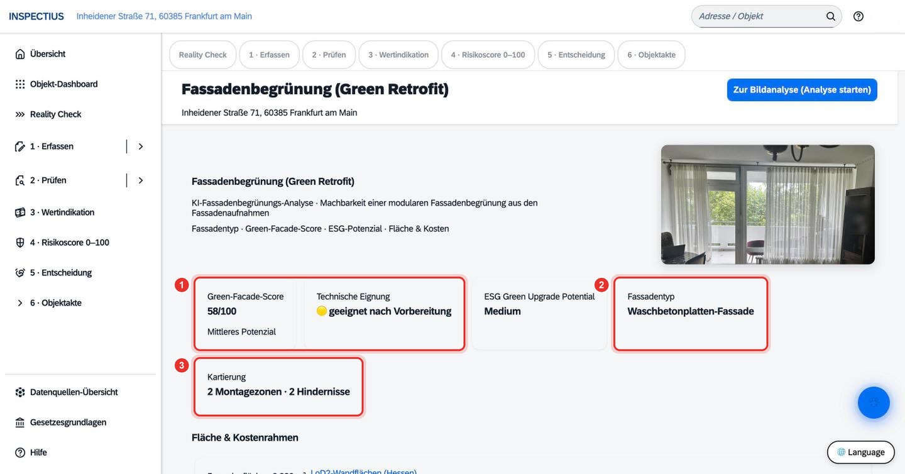Viewport: 905px width, 474px height.
Task: Click the page title Fassadenbegrünung (Green Retrofit)
Action: click(315, 89)
